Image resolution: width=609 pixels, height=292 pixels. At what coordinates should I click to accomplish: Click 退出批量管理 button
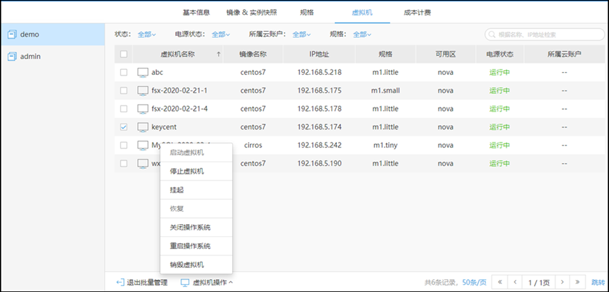(142, 282)
